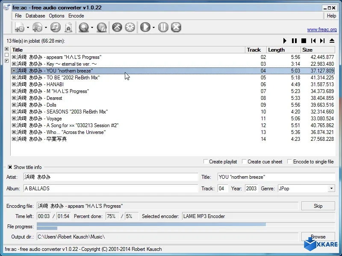Click the Add audio files toolbar icon

click(20, 27)
